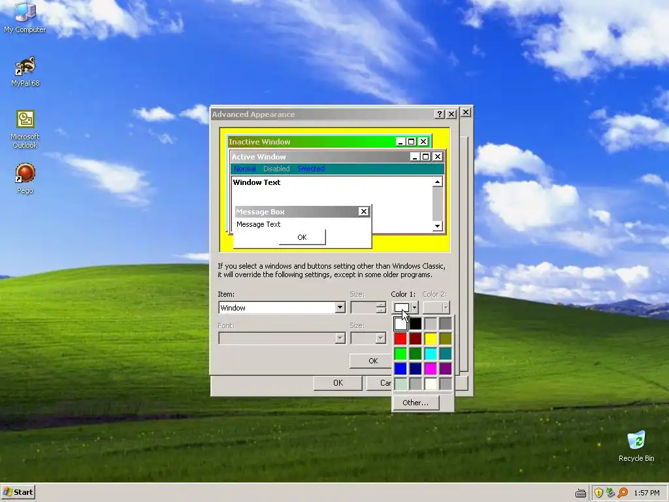Viewport: 669px width, 502px height.
Task: Pick the white swatch in the palette's top row
Action: (400, 324)
